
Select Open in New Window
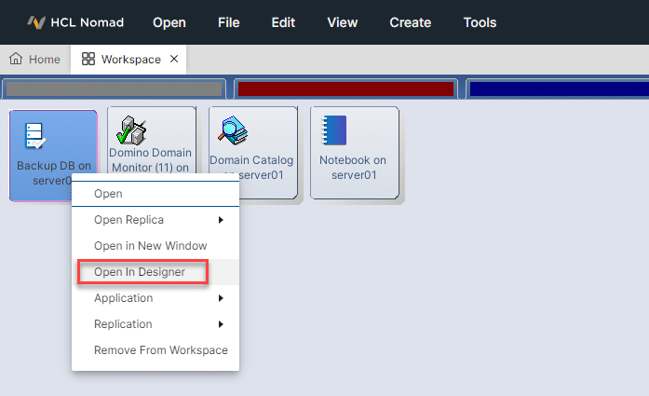click(150, 246)
